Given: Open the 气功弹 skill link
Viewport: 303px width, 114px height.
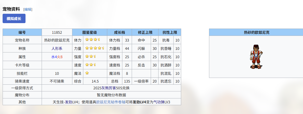Looking at the screenshot, I should 159,102.
